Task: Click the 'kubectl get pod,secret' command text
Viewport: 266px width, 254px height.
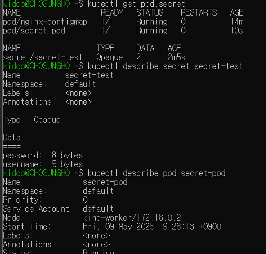Action: point(136,4)
